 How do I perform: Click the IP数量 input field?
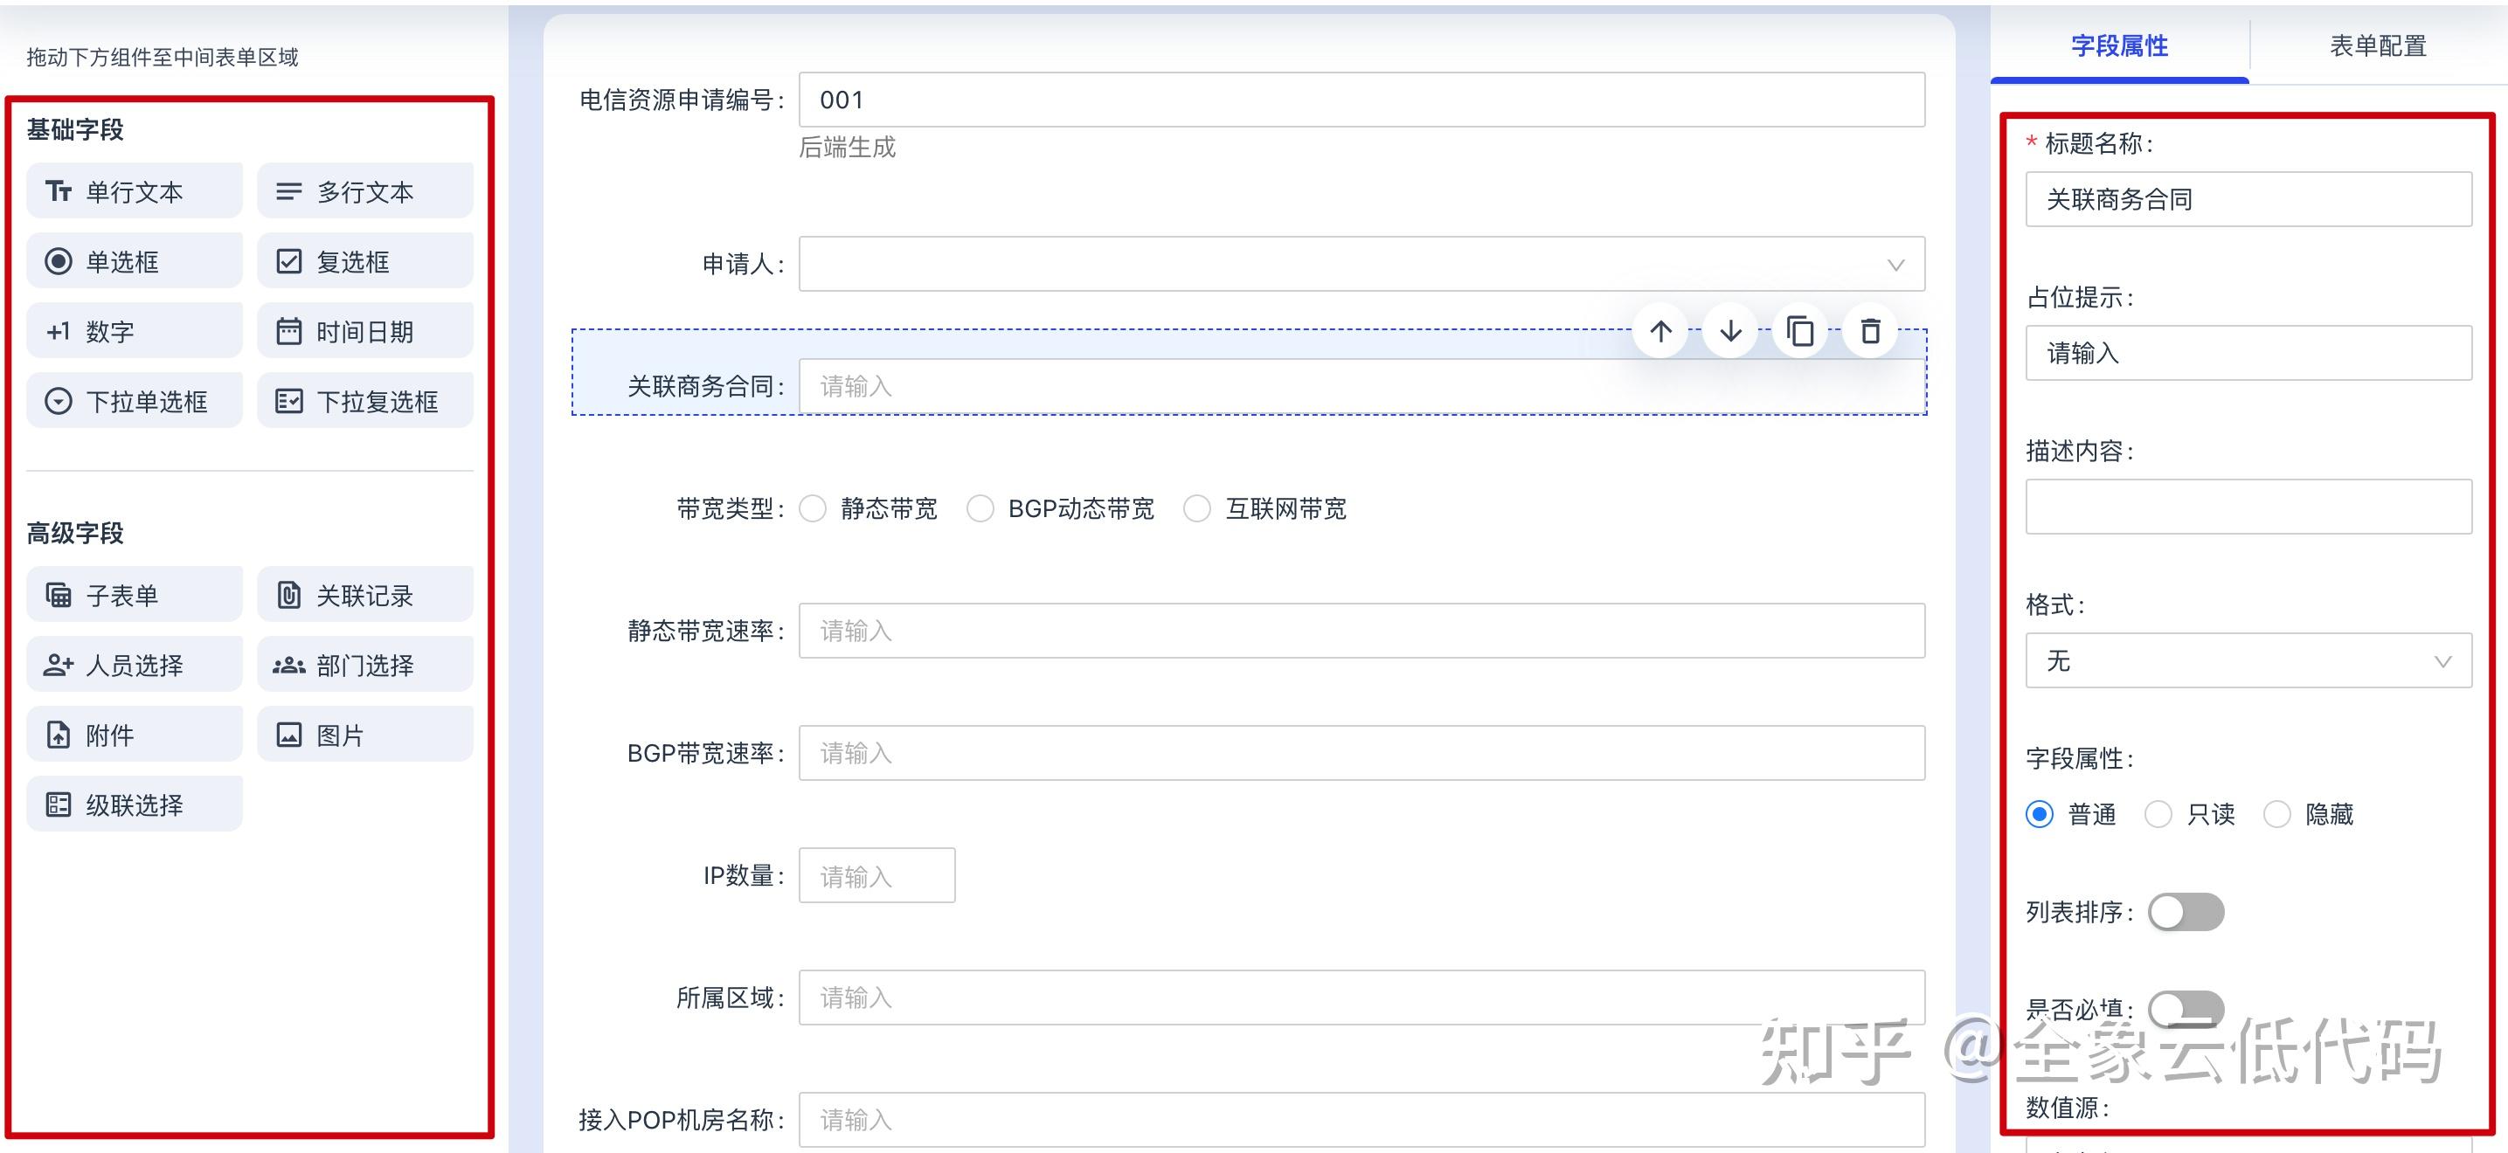877,876
